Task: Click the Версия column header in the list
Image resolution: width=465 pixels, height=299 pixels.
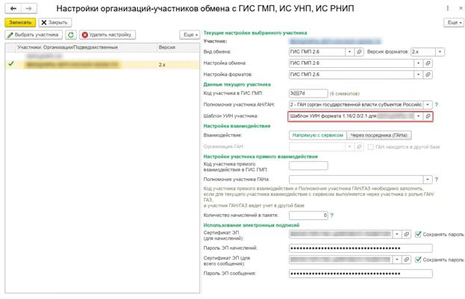Action: point(178,48)
